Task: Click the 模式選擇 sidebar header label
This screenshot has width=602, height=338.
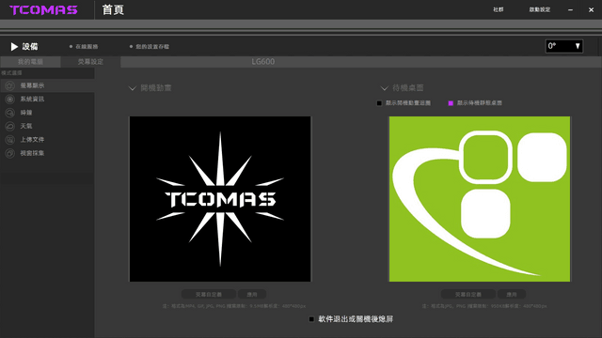Action: (11, 73)
